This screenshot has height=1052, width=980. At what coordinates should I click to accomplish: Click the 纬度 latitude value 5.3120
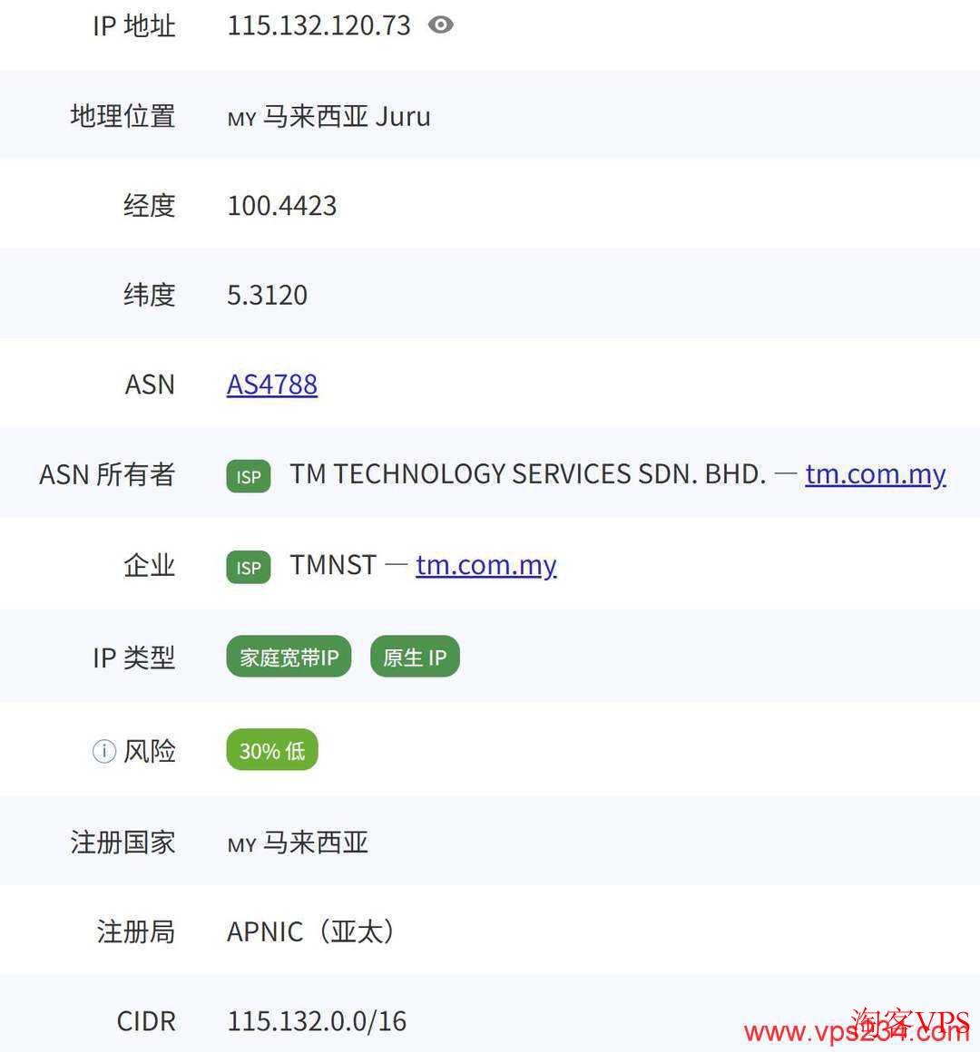click(x=268, y=295)
